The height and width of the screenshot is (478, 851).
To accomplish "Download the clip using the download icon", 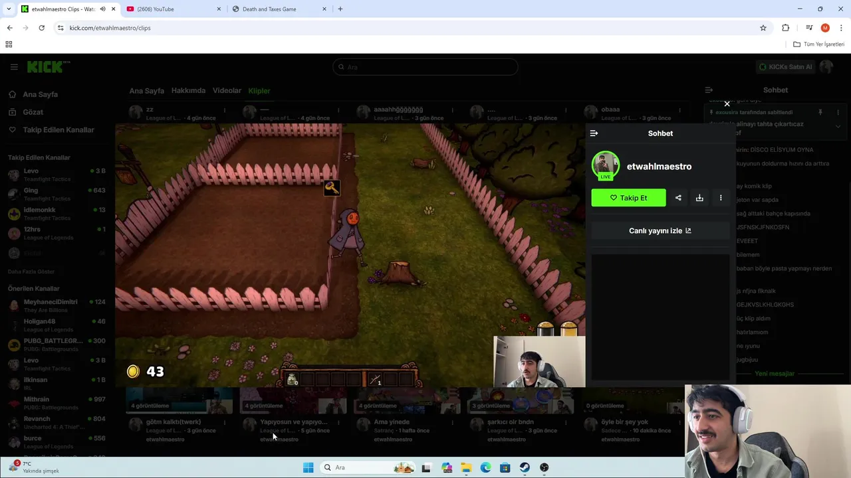I will coord(699,198).
